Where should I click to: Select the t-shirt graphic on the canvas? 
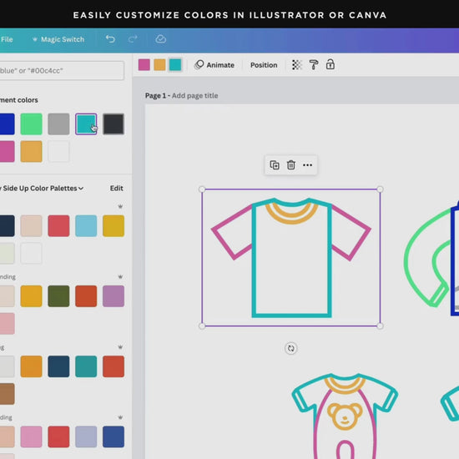point(291,258)
